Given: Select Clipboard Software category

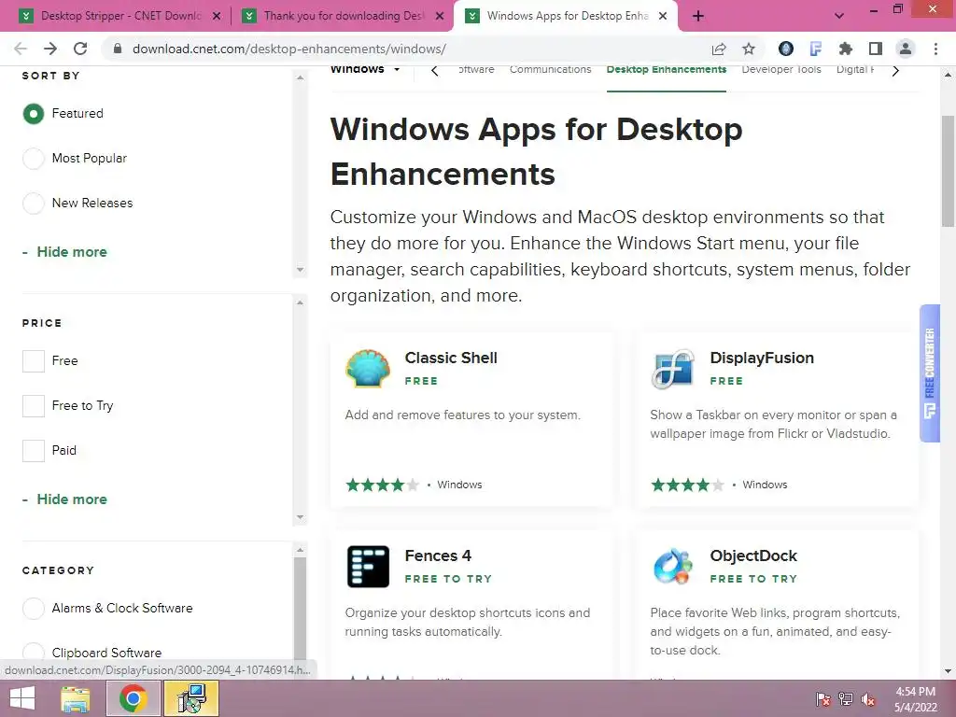Looking at the screenshot, I should coord(34,653).
